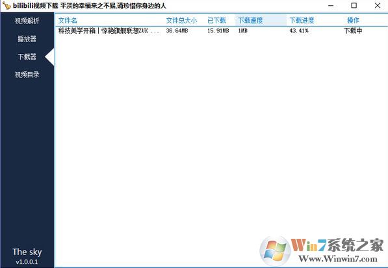This screenshot has width=388, height=268.
Task: Click the 1MB download speed cell
Action: (242, 31)
